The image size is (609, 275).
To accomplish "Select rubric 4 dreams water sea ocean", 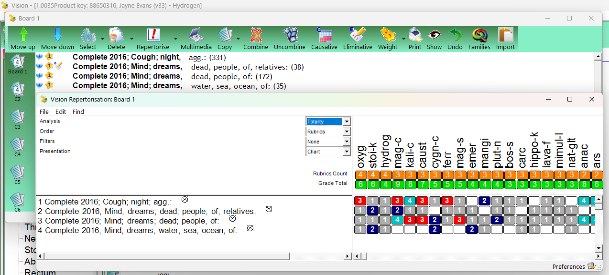I will click(138, 230).
